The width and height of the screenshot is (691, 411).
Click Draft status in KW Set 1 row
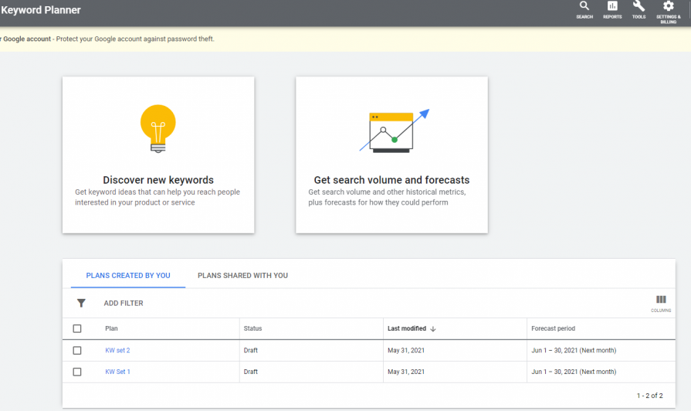coord(250,372)
